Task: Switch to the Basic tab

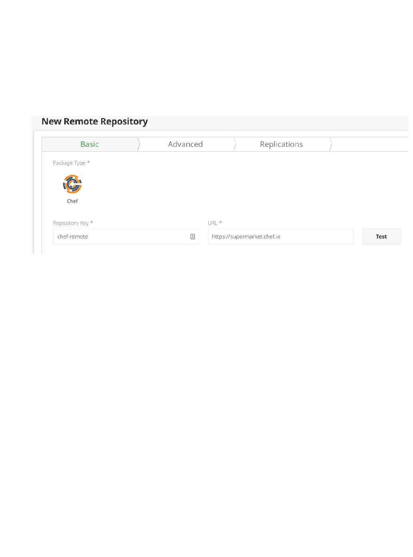Action: pos(90,144)
